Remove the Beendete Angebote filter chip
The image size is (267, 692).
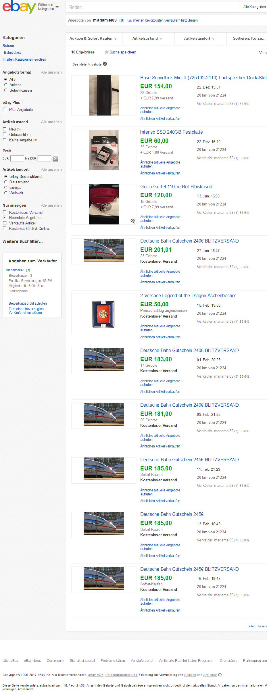[105, 64]
